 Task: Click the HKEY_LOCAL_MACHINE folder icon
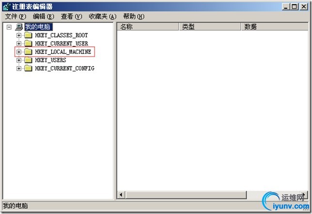click(x=28, y=52)
